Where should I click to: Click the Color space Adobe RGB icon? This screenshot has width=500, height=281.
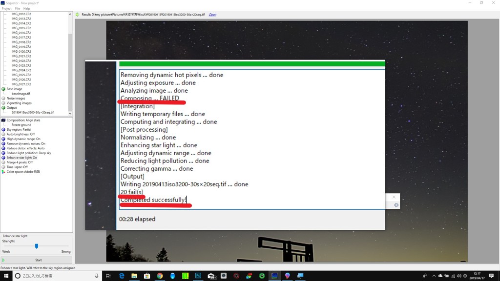(x=3, y=172)
